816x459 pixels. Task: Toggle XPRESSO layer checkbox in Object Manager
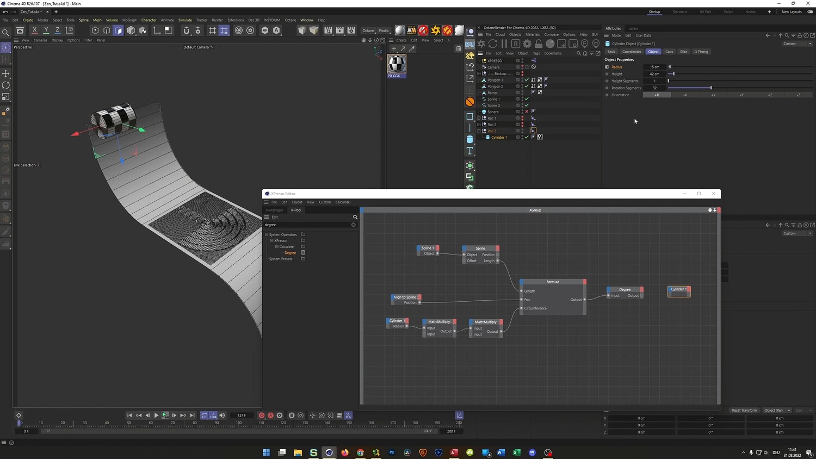click(518, 60)
